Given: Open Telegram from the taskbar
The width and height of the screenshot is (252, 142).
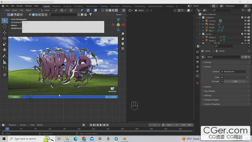Looking at the screenshot, I should point(116,139).
